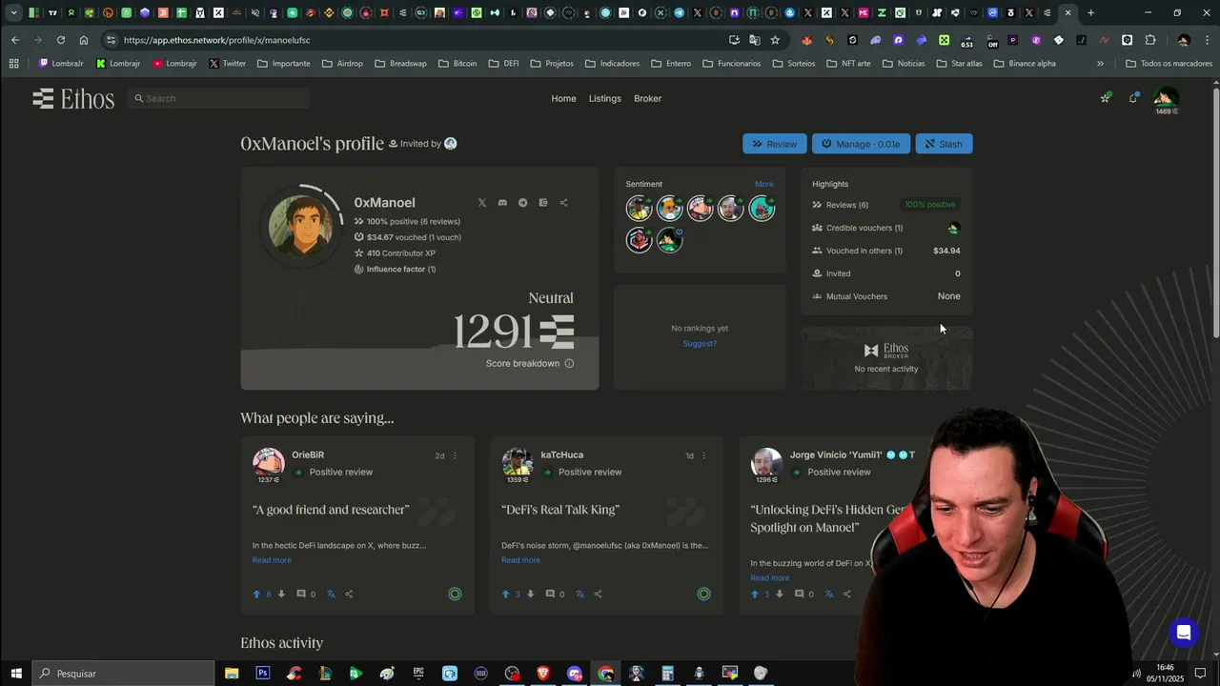Open 0xManoel's Discord icon
Screen dimensions: 1220x686
[x=502, y=203]
